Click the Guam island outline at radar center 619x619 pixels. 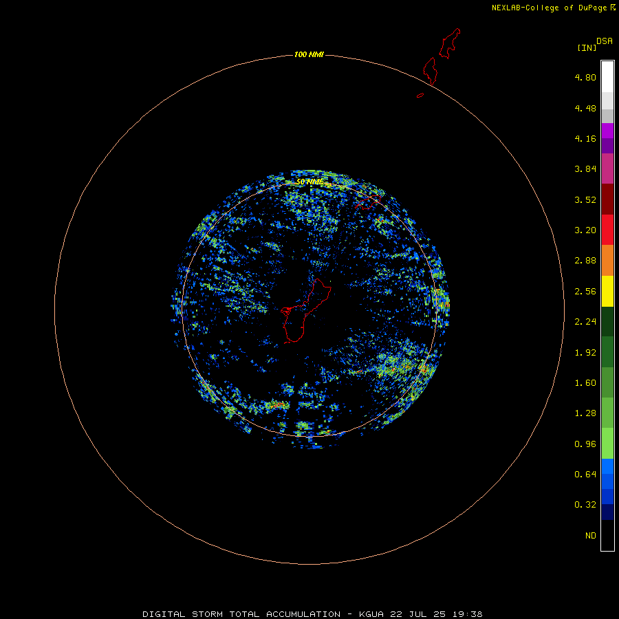tap(305, 311)
